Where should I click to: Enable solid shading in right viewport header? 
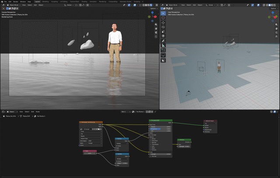tap(269, 5)
